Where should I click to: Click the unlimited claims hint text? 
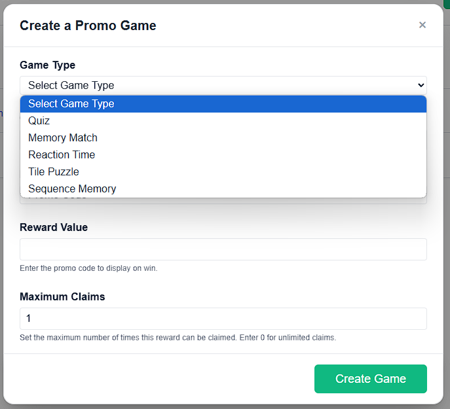pos(178,338)
